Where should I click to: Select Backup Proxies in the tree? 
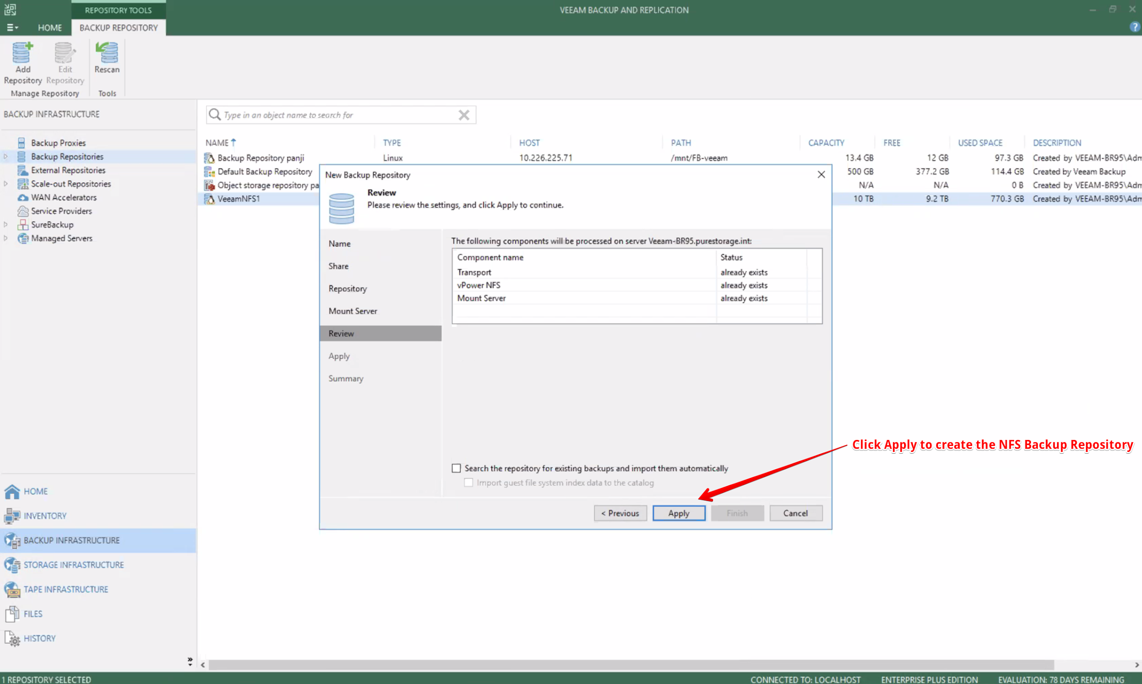tap(58, 143)
